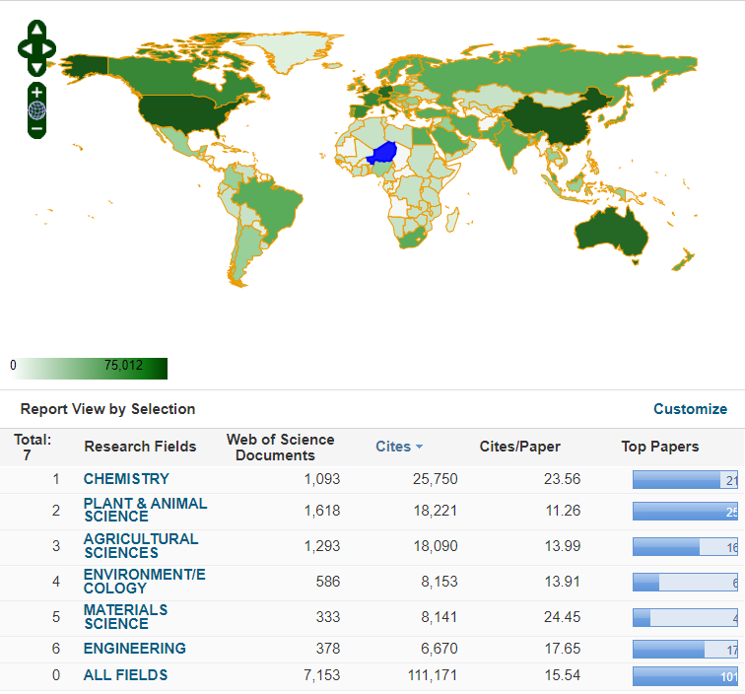Image resolution: width=745 pixels, height=694 pixels.
Task: Click the map color scale legend
Action: [89, 368]
